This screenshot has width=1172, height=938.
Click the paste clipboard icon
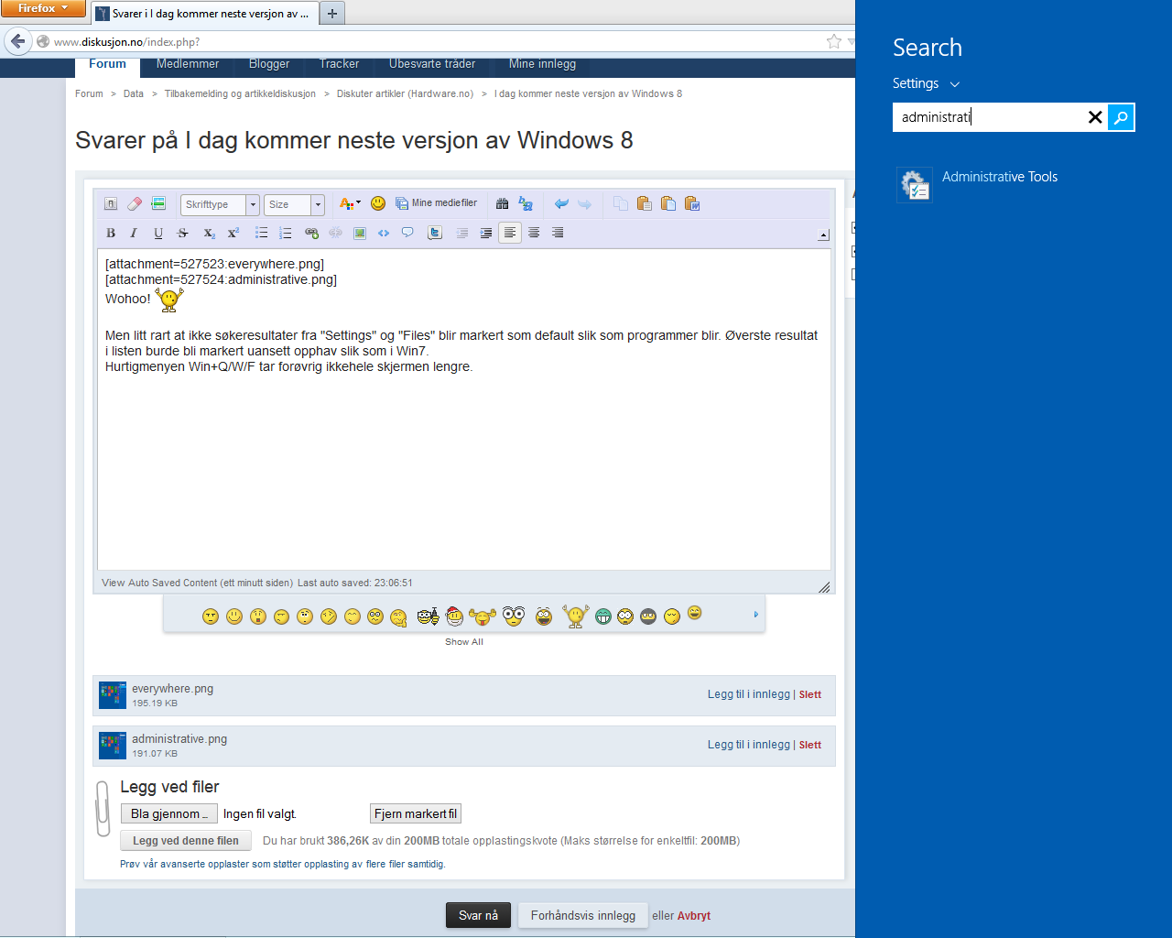click(x=645, y=203)
